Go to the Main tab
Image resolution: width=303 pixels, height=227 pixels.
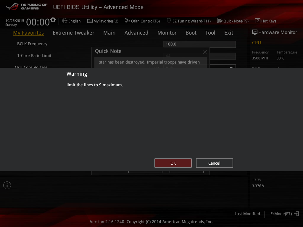click(x=109, y=33)
